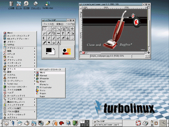Select the Fuzzy Select magic wand tool
Image resolution: width=169 pixels, height=127 pixels.
(x=58, y=29)
